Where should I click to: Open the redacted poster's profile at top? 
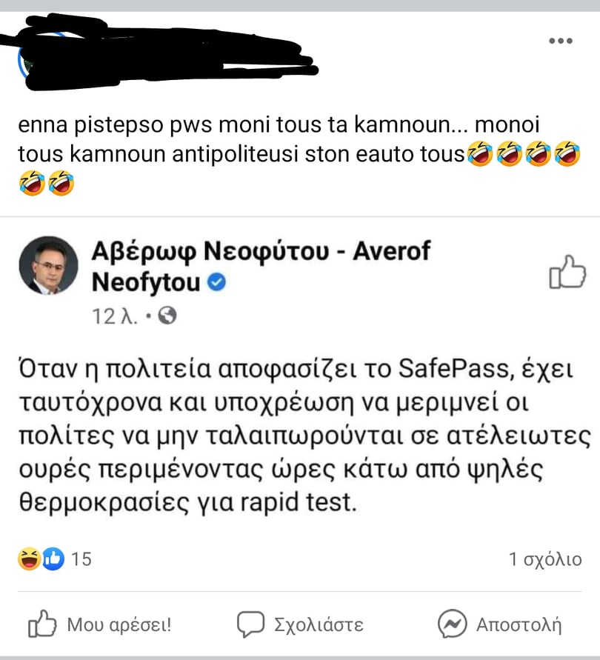click(160, 53)
